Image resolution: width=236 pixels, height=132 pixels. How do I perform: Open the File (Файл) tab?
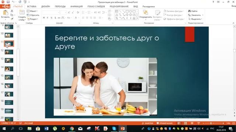coord(5,7)
